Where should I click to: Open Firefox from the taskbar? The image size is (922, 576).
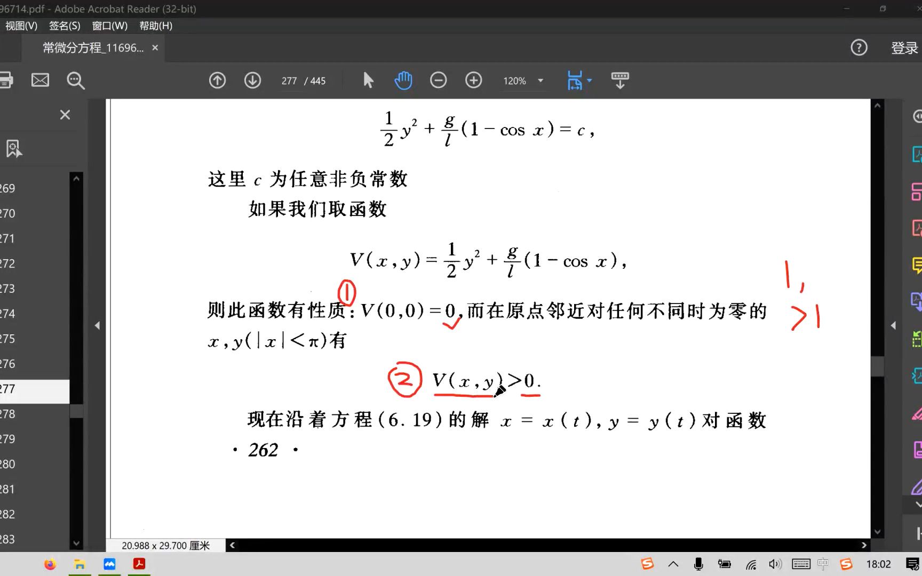pyautogui.click(x=50, y=564)
